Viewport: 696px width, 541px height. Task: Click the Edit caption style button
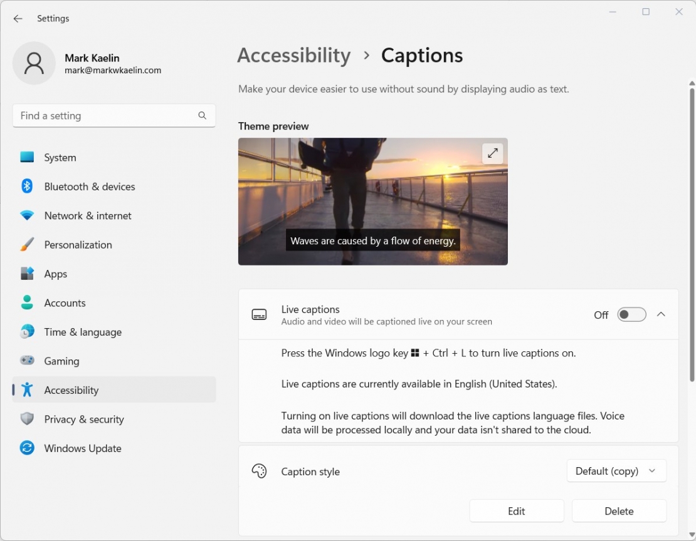click(x=516, y=510)
